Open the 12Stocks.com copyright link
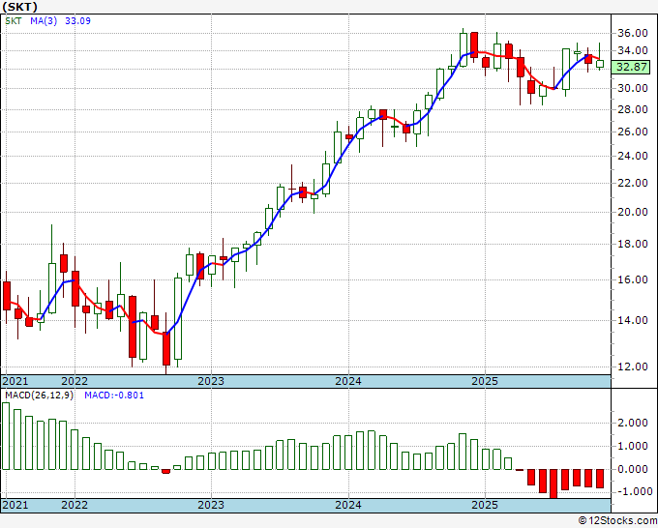 (x=617, y=521)
